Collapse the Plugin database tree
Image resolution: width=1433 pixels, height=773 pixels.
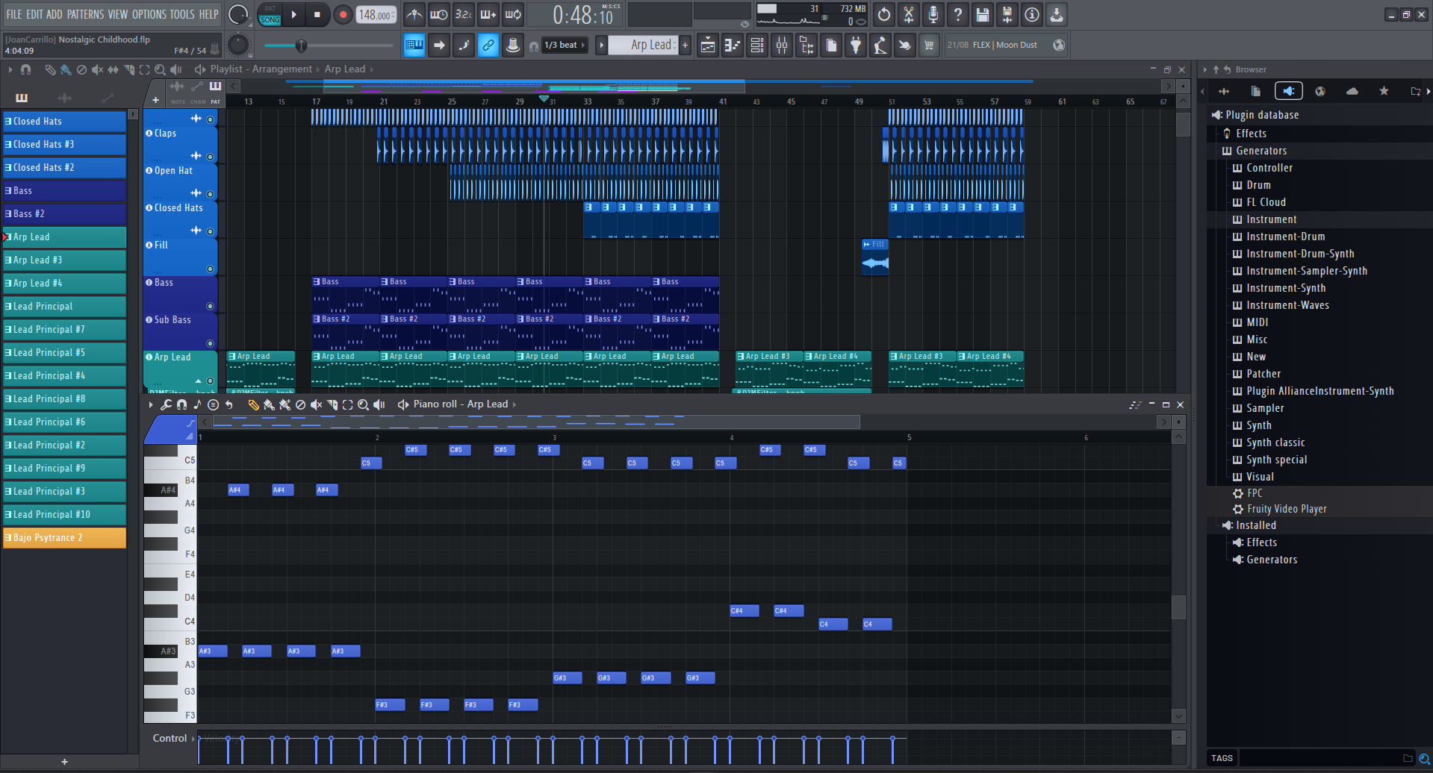pyautogui.click(x=1261, y=115)
